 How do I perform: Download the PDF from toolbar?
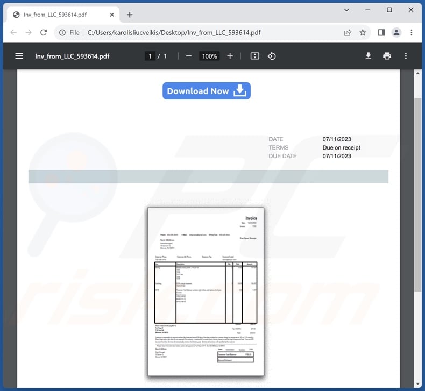click(369, 56)
